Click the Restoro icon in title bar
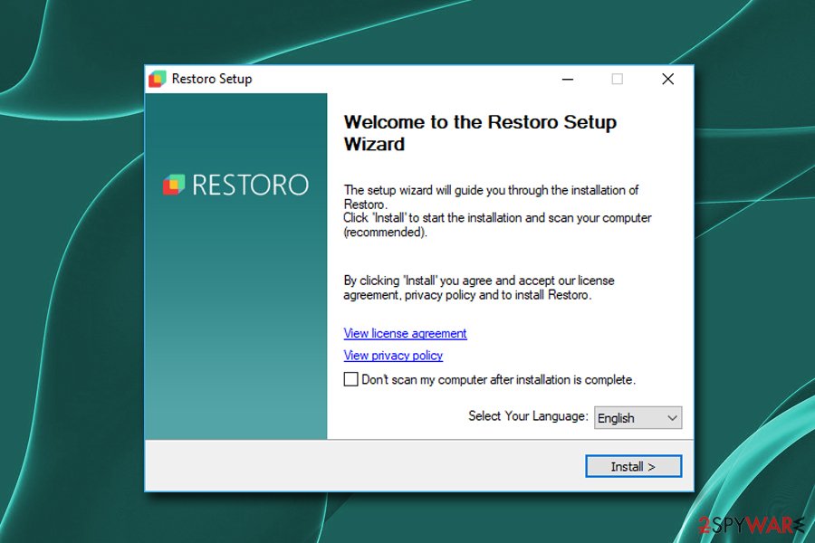815x543 pixels. (157, 79)
